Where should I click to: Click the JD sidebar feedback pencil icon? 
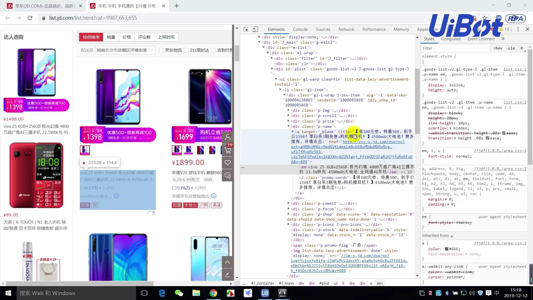click(x=227, y=275)
